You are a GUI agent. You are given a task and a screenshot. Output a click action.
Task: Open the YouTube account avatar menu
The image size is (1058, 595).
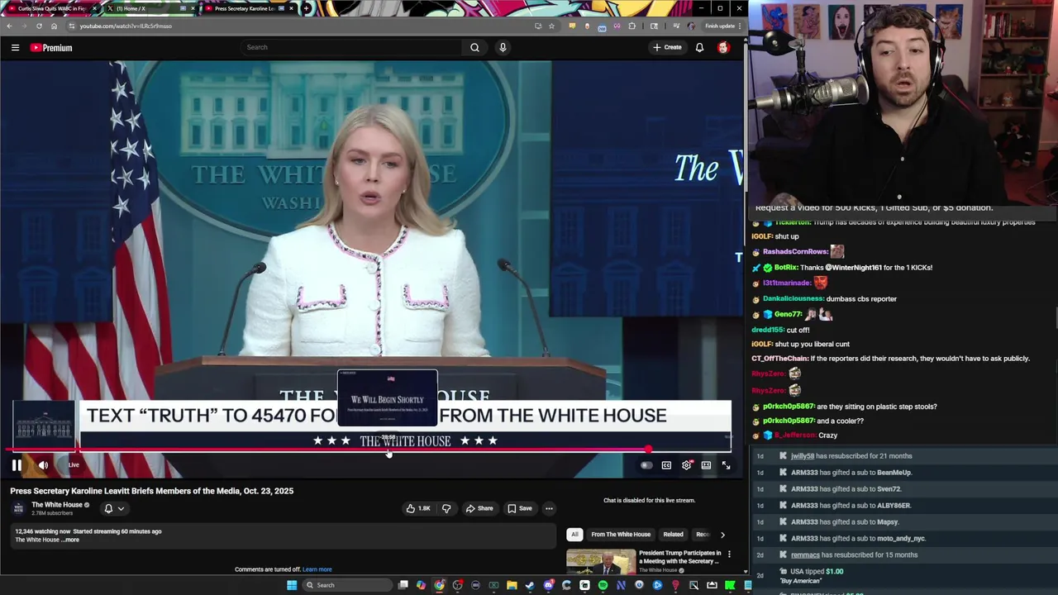723,47
